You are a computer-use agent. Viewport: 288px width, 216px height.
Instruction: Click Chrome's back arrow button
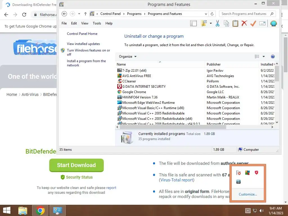pos(6,15)
